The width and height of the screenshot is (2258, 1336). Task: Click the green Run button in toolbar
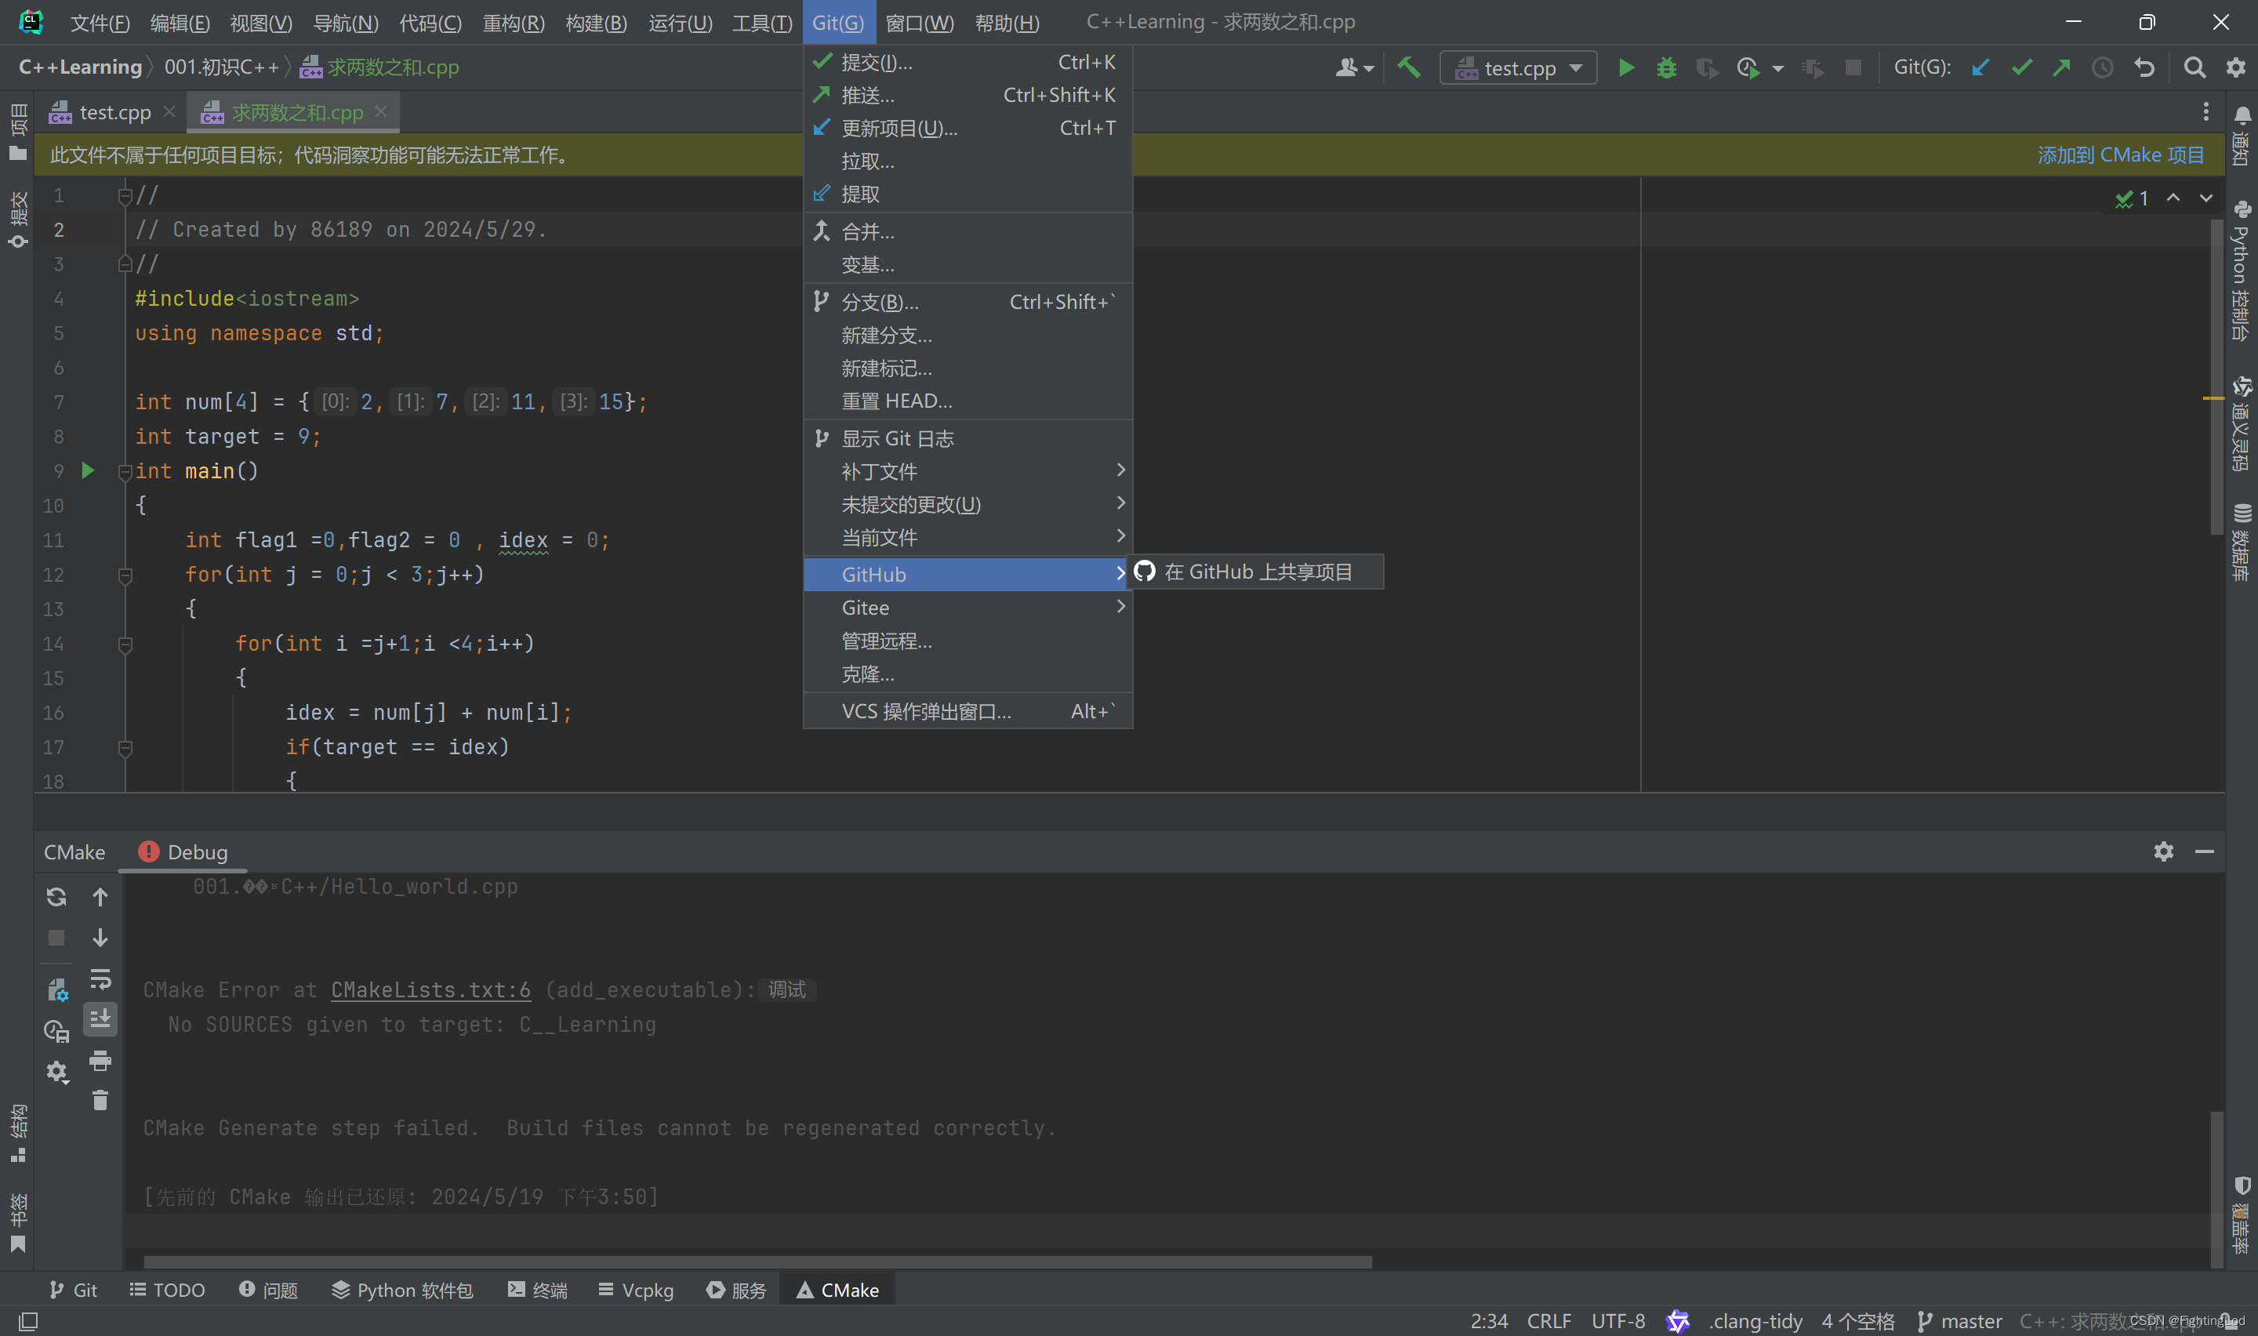point(1625,67)
